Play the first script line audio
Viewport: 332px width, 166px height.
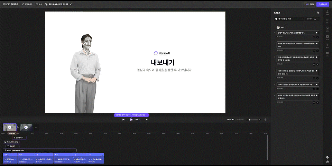tap(316, 33)
